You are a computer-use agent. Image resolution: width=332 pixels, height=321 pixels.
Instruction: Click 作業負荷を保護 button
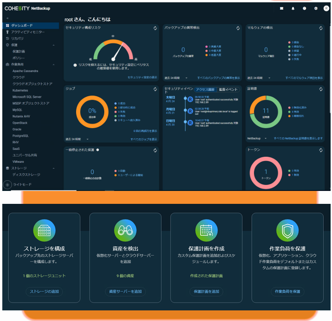click(x=287, y=291)
